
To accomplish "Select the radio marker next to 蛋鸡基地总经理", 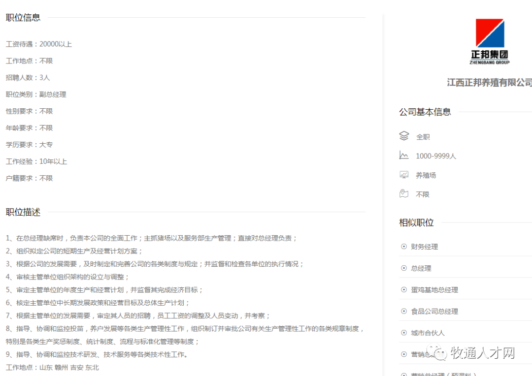I will pos(403,289).
